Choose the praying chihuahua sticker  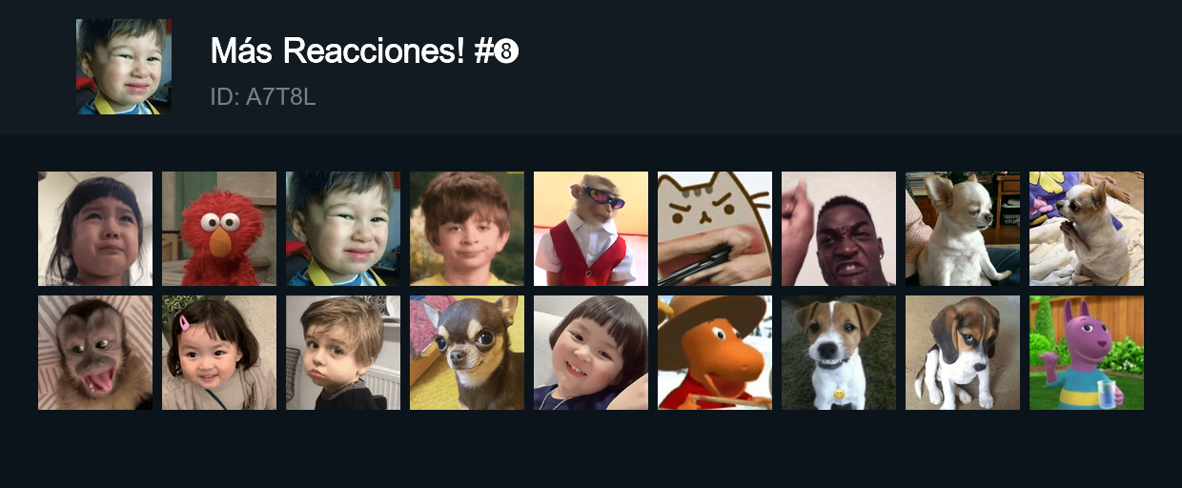point(1087,229)
